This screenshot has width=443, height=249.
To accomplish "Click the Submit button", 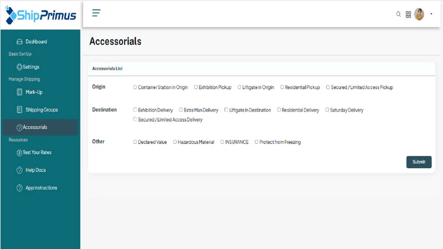I will coord(419,162).
